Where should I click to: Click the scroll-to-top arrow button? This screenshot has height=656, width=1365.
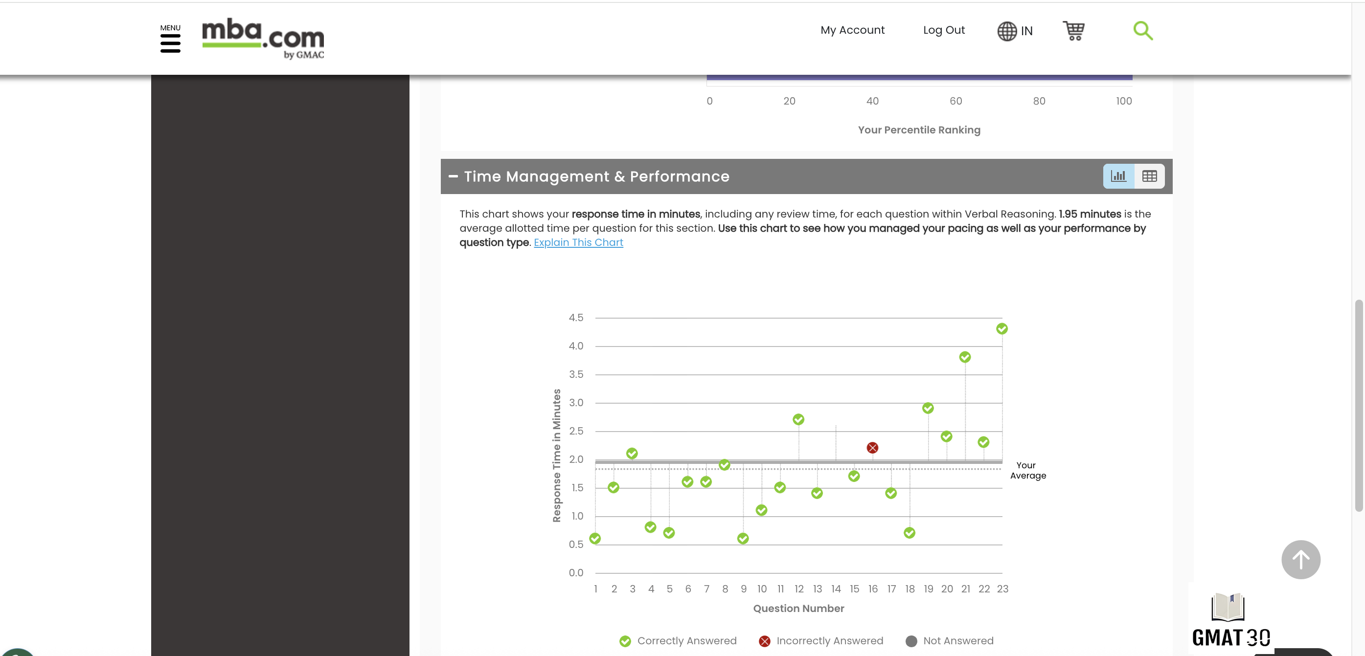pos(1300,559)
